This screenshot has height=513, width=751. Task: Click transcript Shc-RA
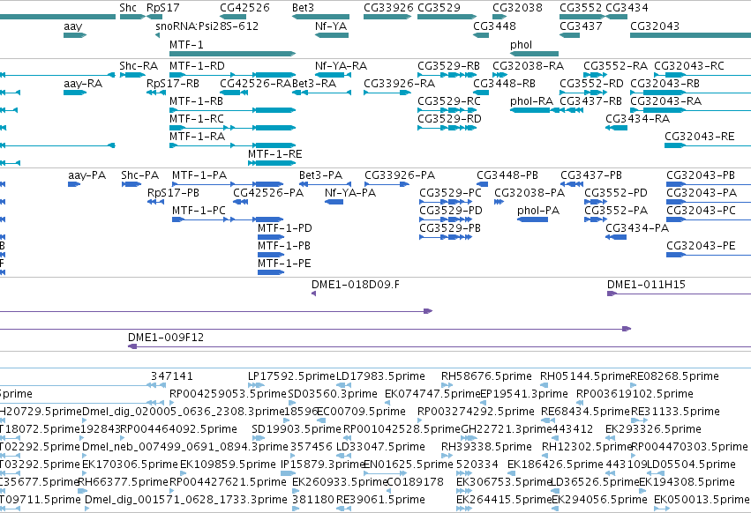pos(132,75)
